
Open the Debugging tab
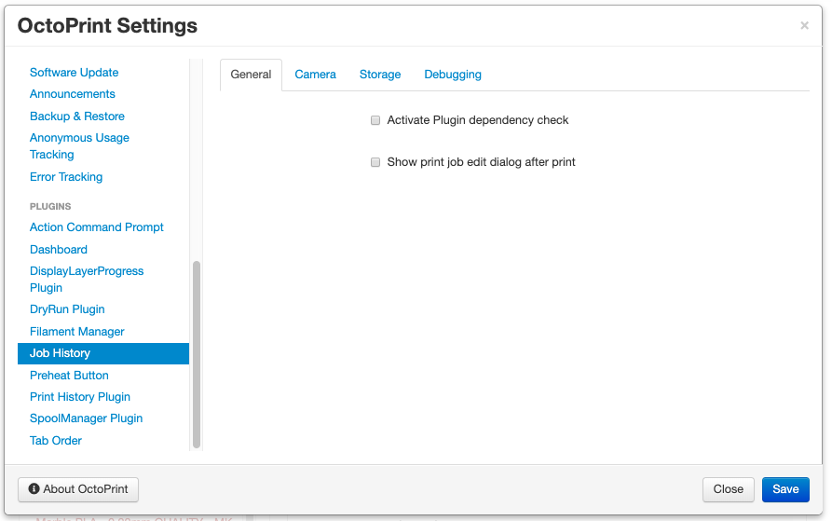[453, 75]
